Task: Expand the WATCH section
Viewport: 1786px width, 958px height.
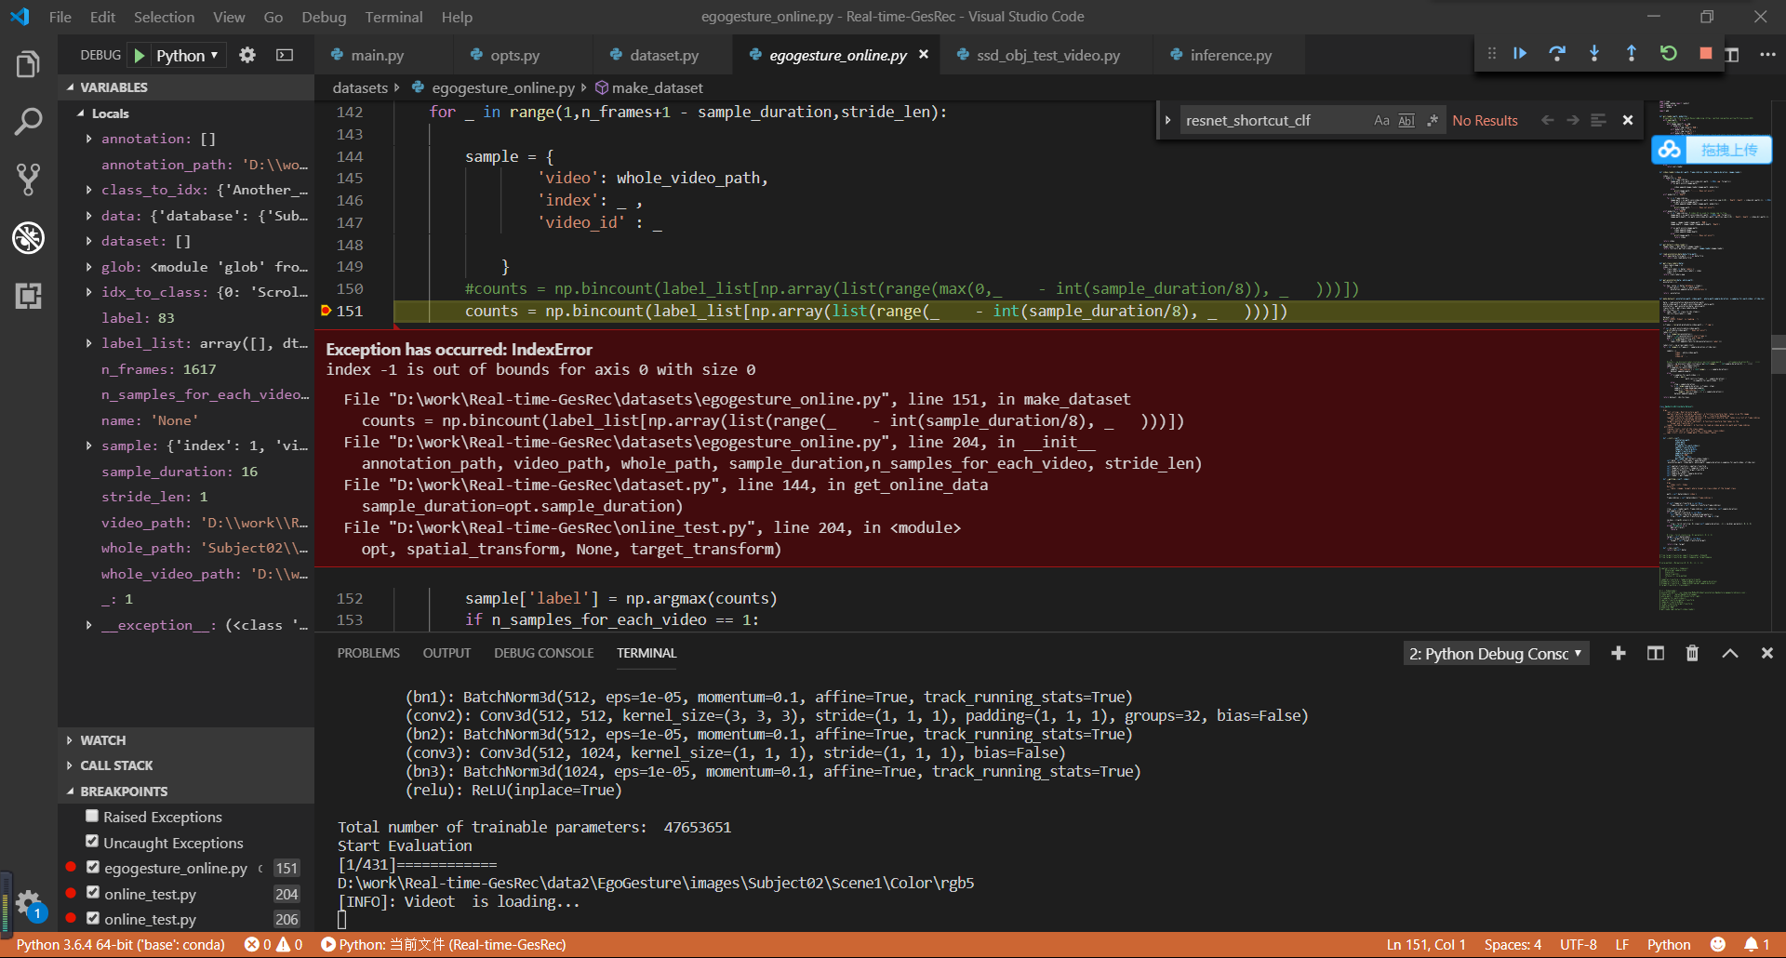Action: 102,740
